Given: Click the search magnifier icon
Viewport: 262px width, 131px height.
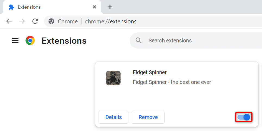Looking at the screenshot, I should point(139,41).
